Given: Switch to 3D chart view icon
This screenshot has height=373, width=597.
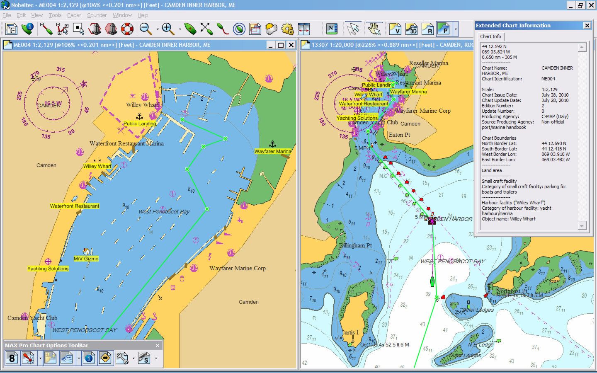Looking at the screenshot, I should click(x=411, y=29).
